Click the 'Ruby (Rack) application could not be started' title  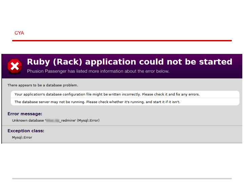click(129, 62)
